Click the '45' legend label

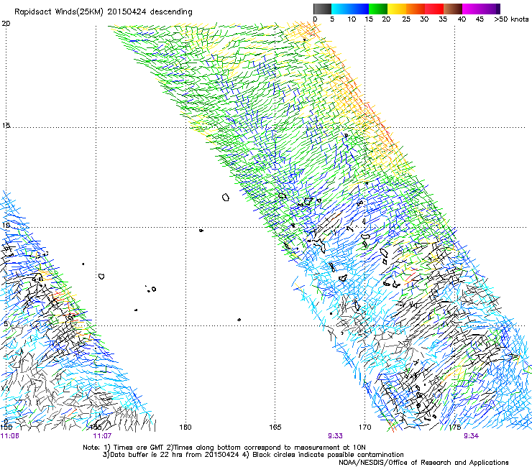[x=480, y=19]
